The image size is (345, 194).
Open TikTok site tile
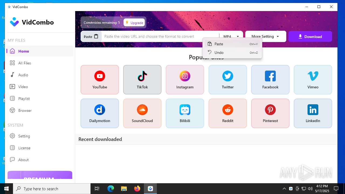(142, 79)
